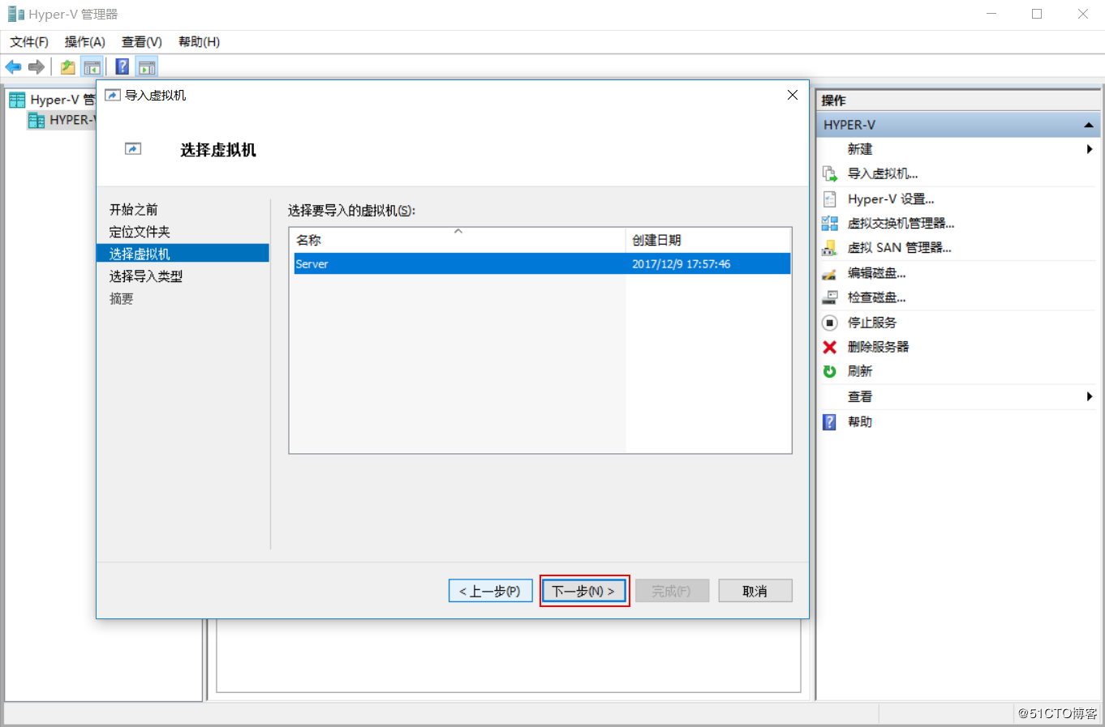
Task: Click the 取消 button
Action: click(755, 591)
